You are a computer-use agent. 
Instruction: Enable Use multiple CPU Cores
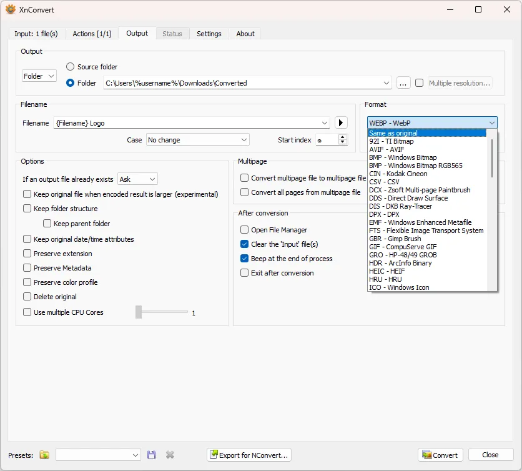27,312
